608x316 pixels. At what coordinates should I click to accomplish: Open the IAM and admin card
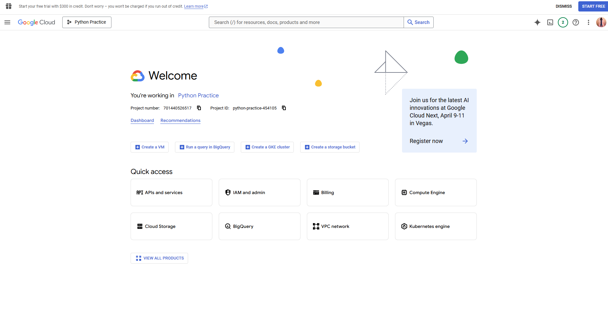[x=260, y=192]
